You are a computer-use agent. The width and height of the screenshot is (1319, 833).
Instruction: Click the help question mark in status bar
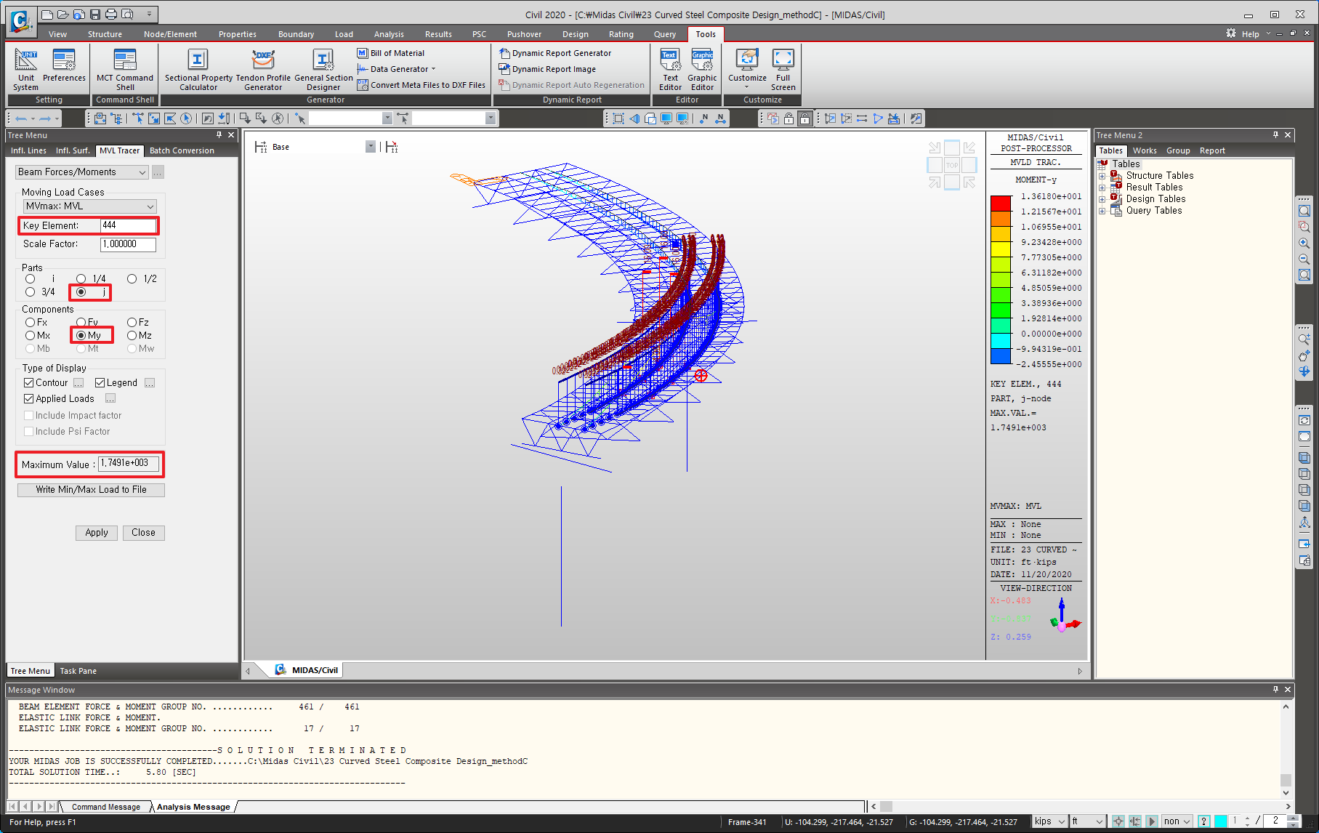[x=1204, y=821]
